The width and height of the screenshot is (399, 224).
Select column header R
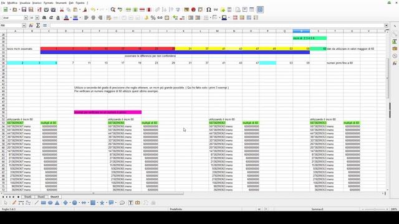coord(301,31)
